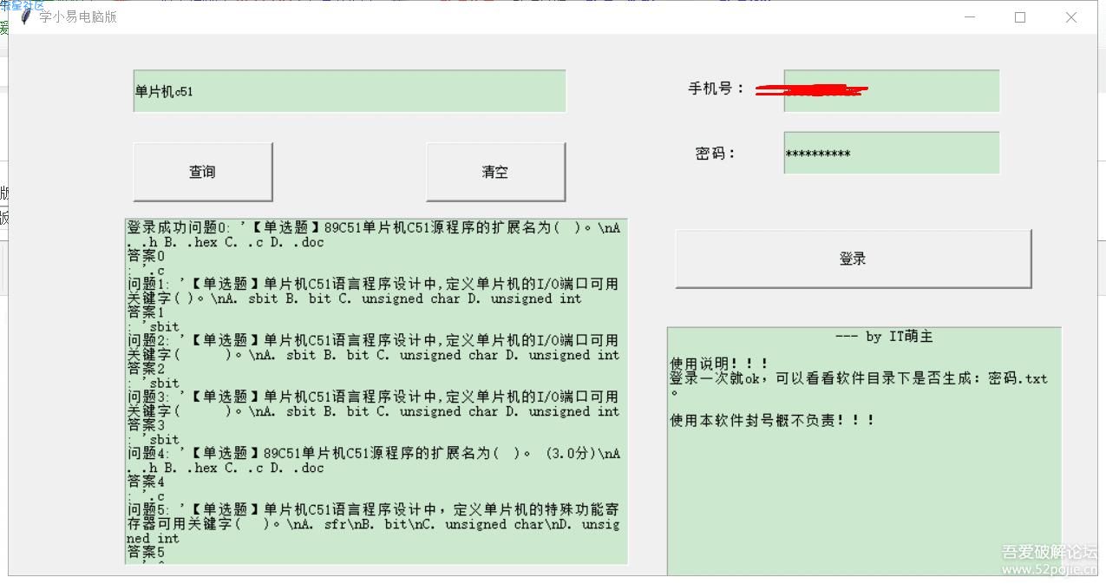Close the 学小易电脑版 window
Viewport: 1106px width, 584px height.
(x=1071, y=16)
